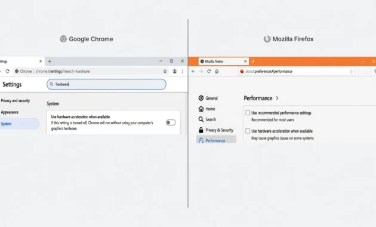Bookmark page with Chrome star icon
Screen dimensions: 376x227
165,71
